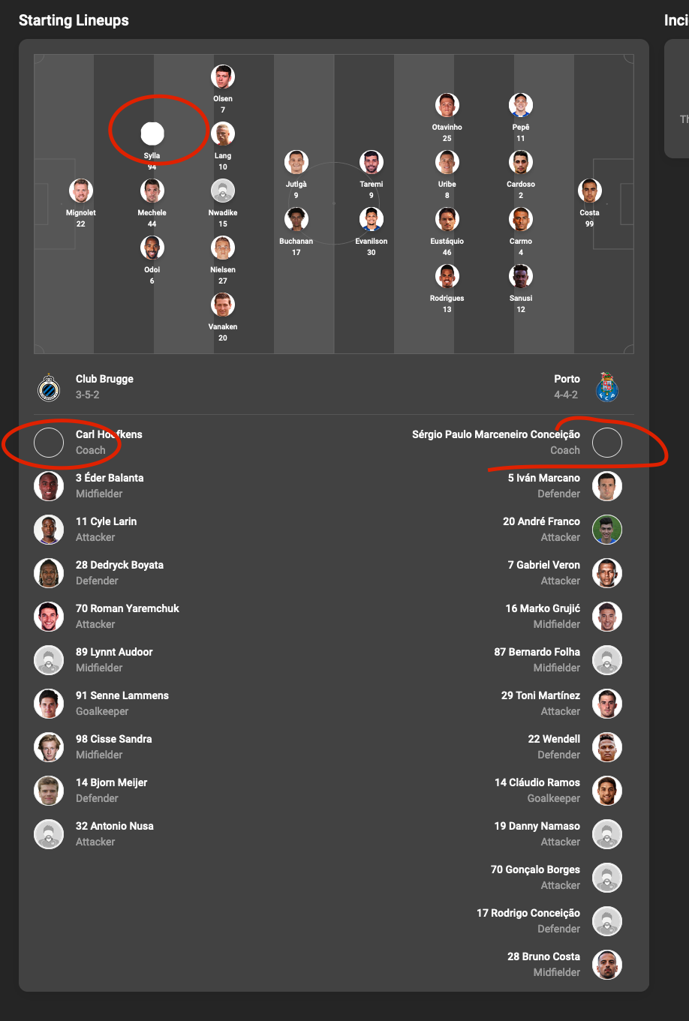Click the Porto club badge
The height and width of the screenshot is (1021, 689).
coord(607,388)
